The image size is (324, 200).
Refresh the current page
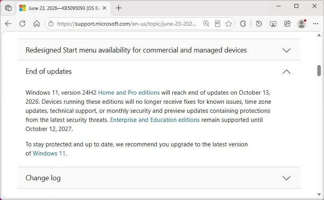click(22, 24)
